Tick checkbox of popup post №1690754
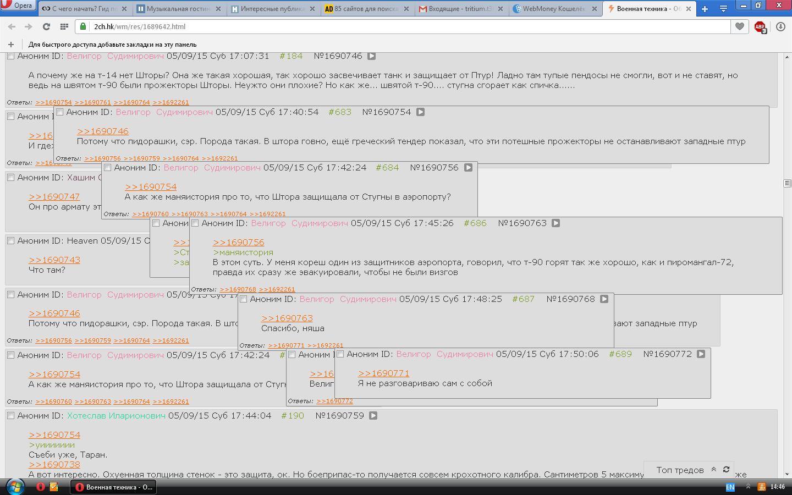The image size is (792, 495). pyautogui.click(x=59, y=112)
